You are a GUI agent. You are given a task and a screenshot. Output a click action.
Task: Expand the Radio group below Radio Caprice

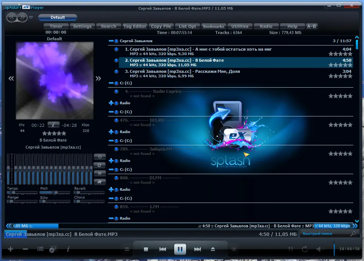click(x=111, y=103)
